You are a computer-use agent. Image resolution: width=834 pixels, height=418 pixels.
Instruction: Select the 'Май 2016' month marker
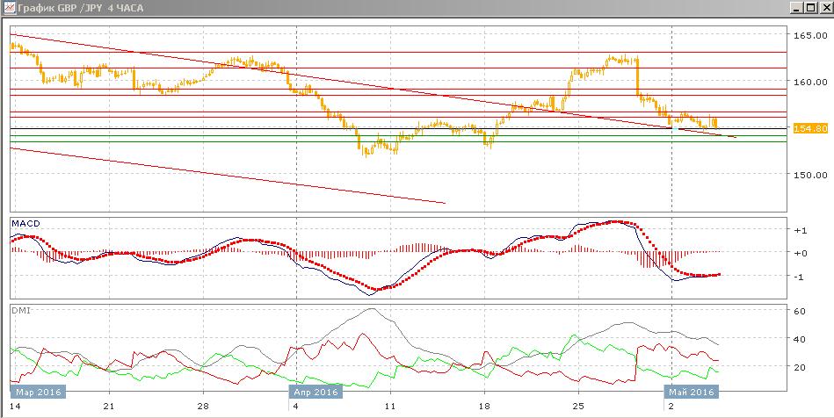pos(692,393)
